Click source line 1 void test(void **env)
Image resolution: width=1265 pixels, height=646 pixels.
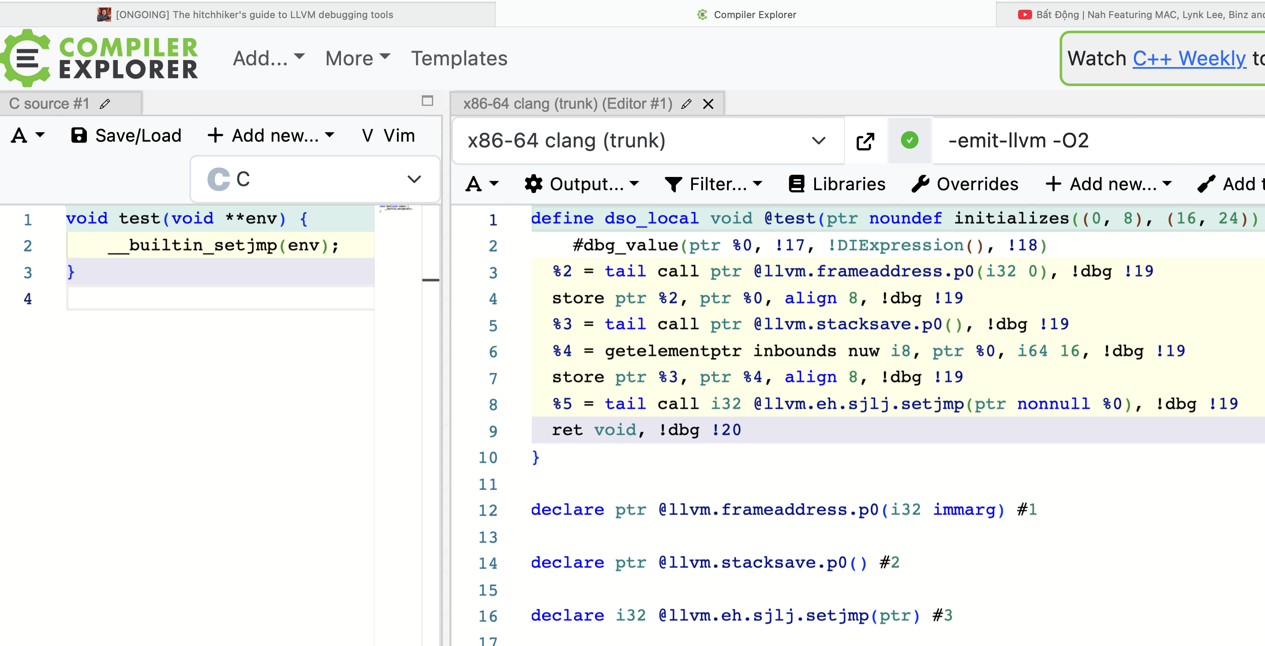click(187, 218)
